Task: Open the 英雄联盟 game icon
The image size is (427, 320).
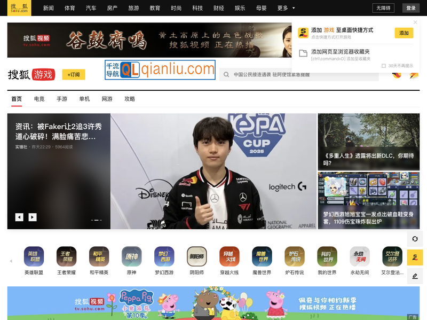Action: pos(34,256)
